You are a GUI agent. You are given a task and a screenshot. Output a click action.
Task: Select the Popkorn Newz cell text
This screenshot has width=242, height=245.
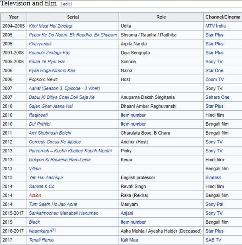tap(43, 79)
